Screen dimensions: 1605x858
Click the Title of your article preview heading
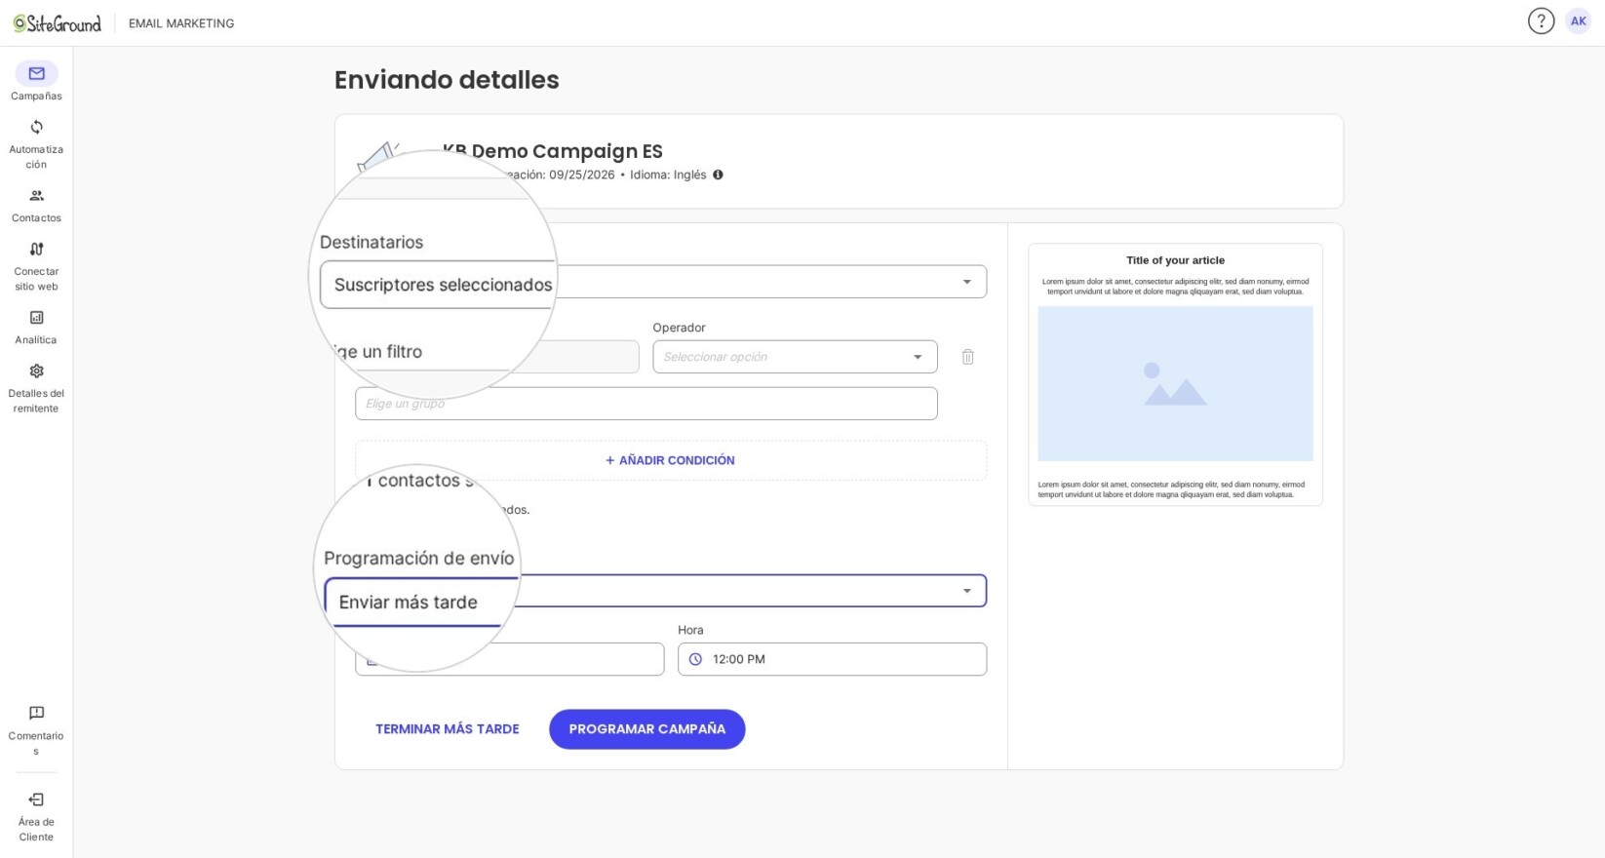click(1175, 260)
